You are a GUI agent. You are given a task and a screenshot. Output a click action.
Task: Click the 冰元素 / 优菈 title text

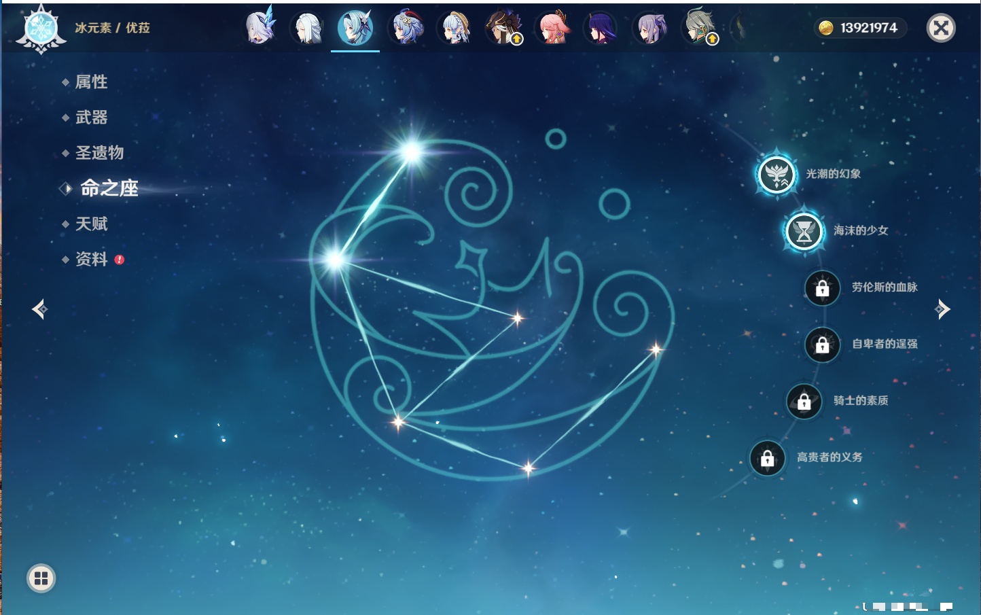(112, 28)
